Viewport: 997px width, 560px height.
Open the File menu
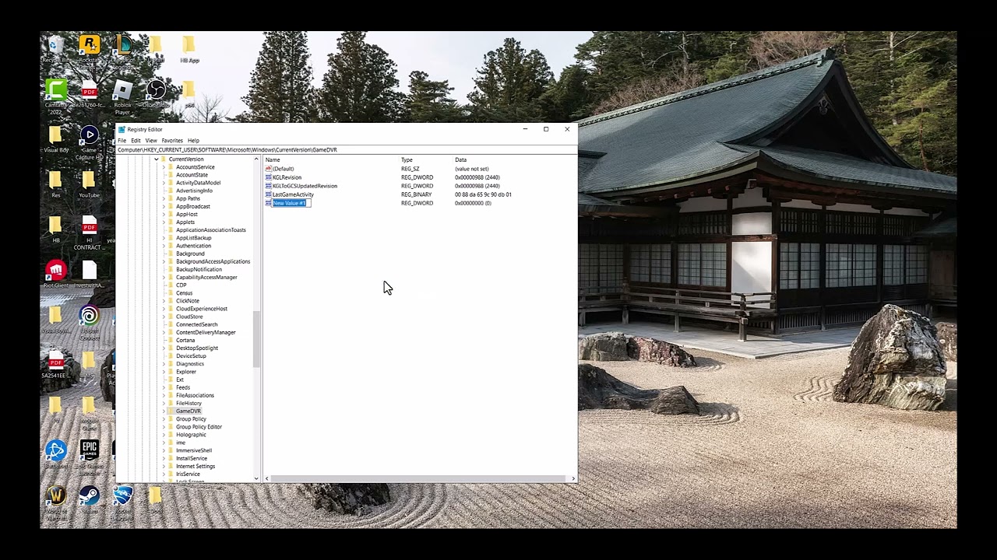(122, 141)
